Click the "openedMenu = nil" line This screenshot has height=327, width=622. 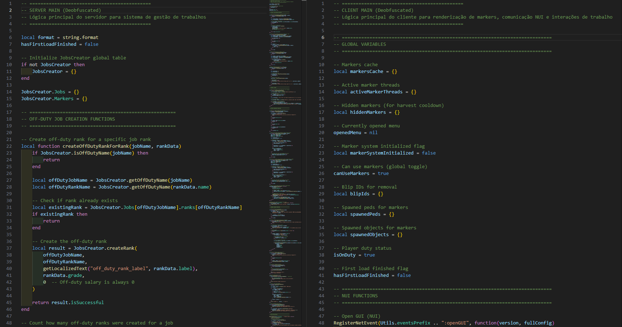tap(355, 133)
